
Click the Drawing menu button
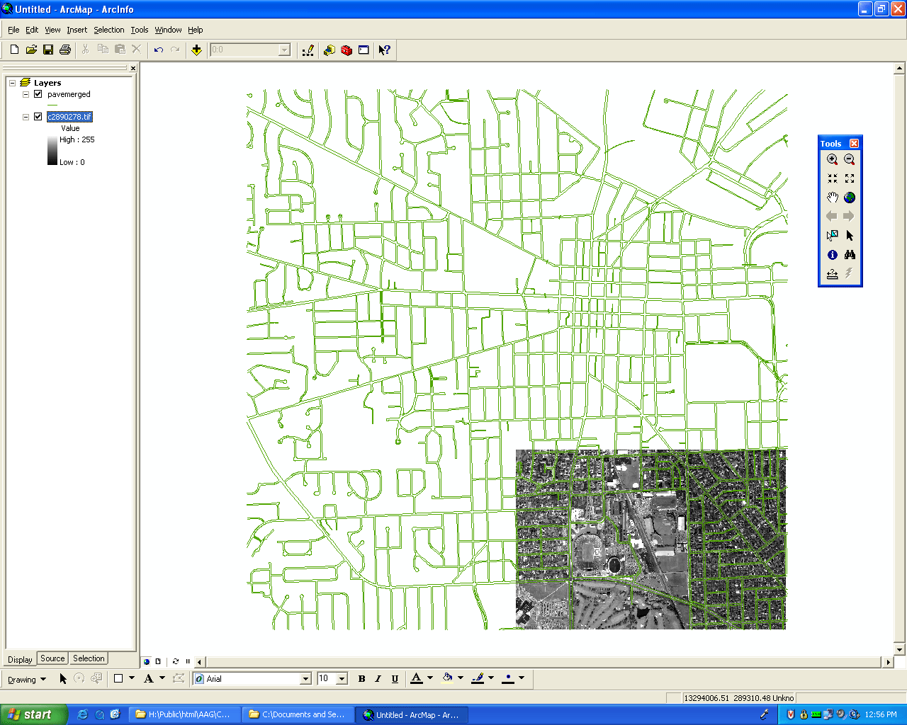point(26,679)
